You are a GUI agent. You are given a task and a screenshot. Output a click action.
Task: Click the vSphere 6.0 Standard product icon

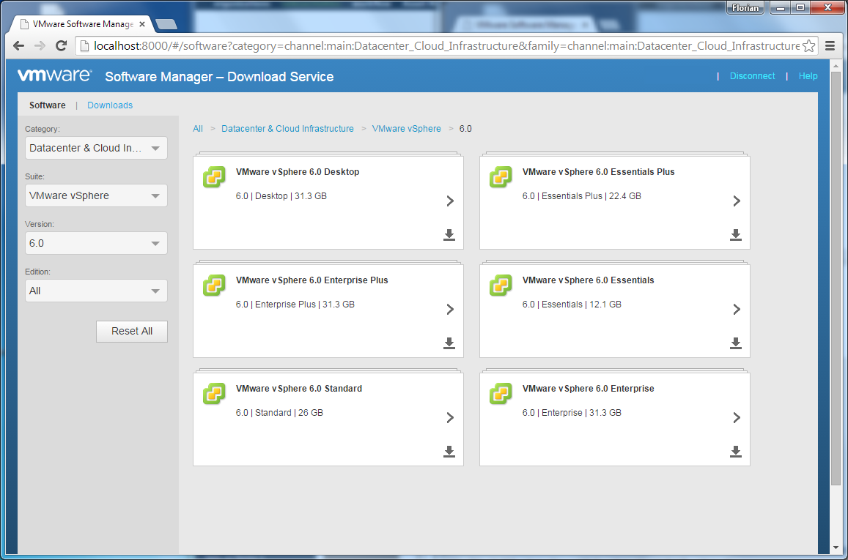click(x=214, y=394)
